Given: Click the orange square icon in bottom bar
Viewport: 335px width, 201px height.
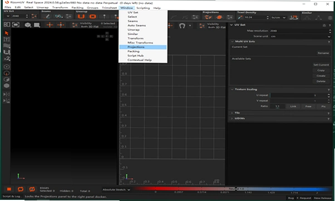Looking at the screenshot, I should [9, 189].
